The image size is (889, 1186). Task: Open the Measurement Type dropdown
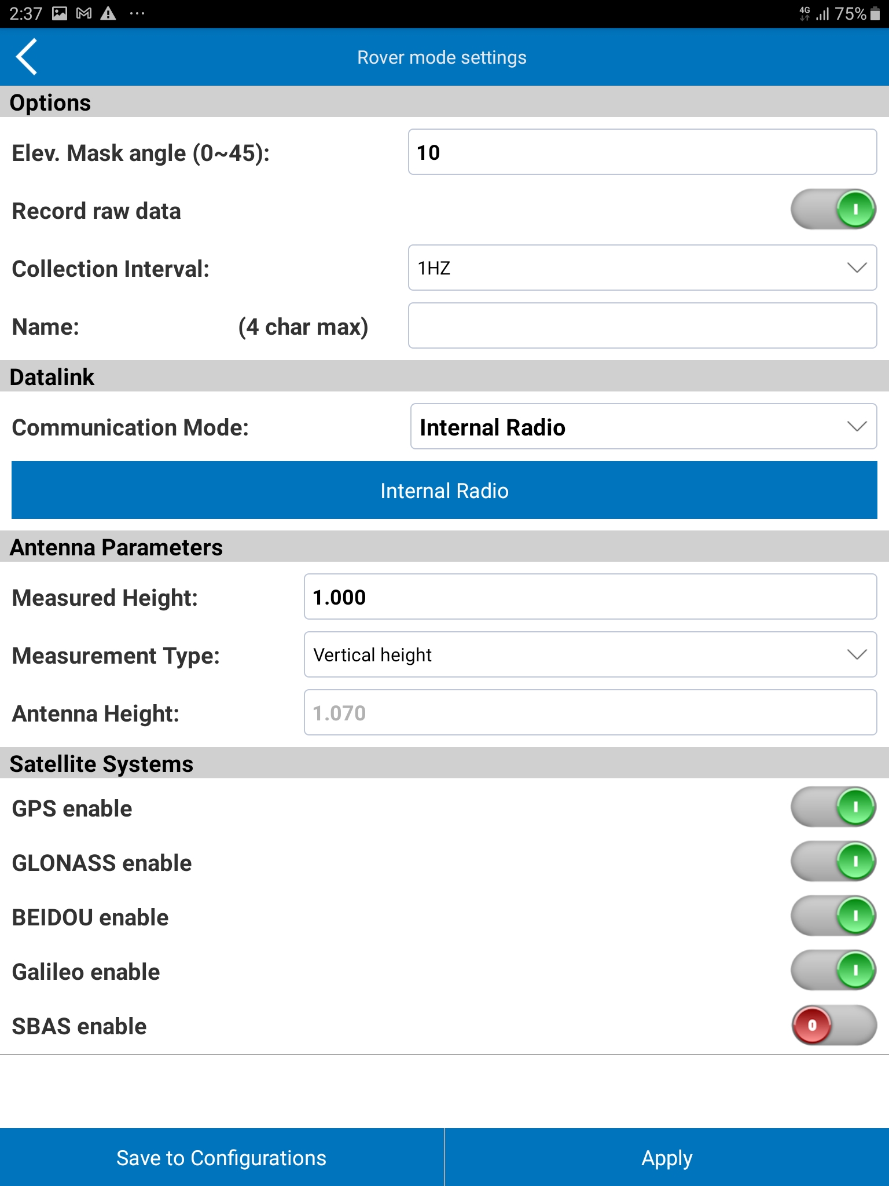(590, 654)
